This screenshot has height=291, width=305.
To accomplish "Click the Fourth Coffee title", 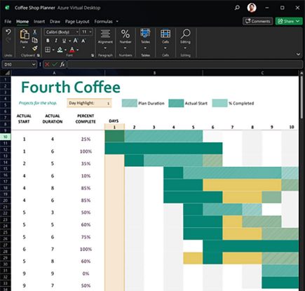I will [71, 87].
